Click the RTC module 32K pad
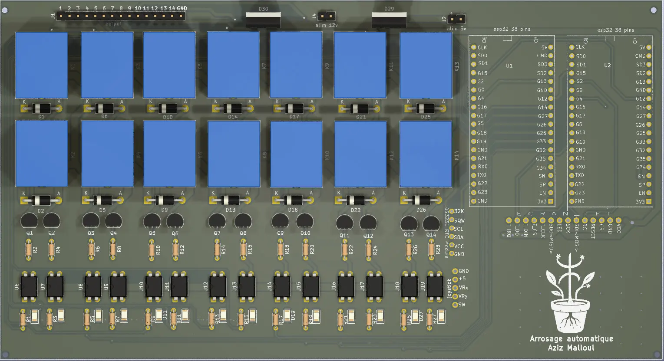This screenshot has height=361, width=664. coord(452,211)
